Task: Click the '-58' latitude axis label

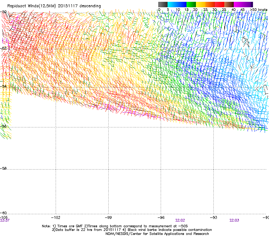Action: tap(3, 168)
